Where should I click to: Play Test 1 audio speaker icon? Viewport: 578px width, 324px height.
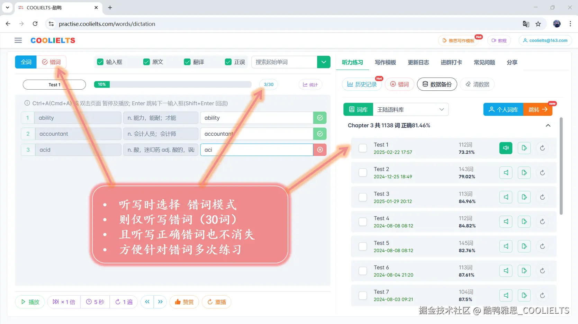pos(506,148)
